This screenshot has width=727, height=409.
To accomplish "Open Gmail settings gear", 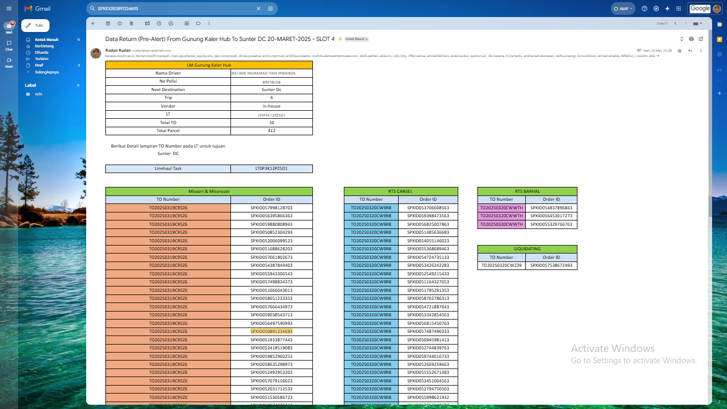I will coord(656,9).
